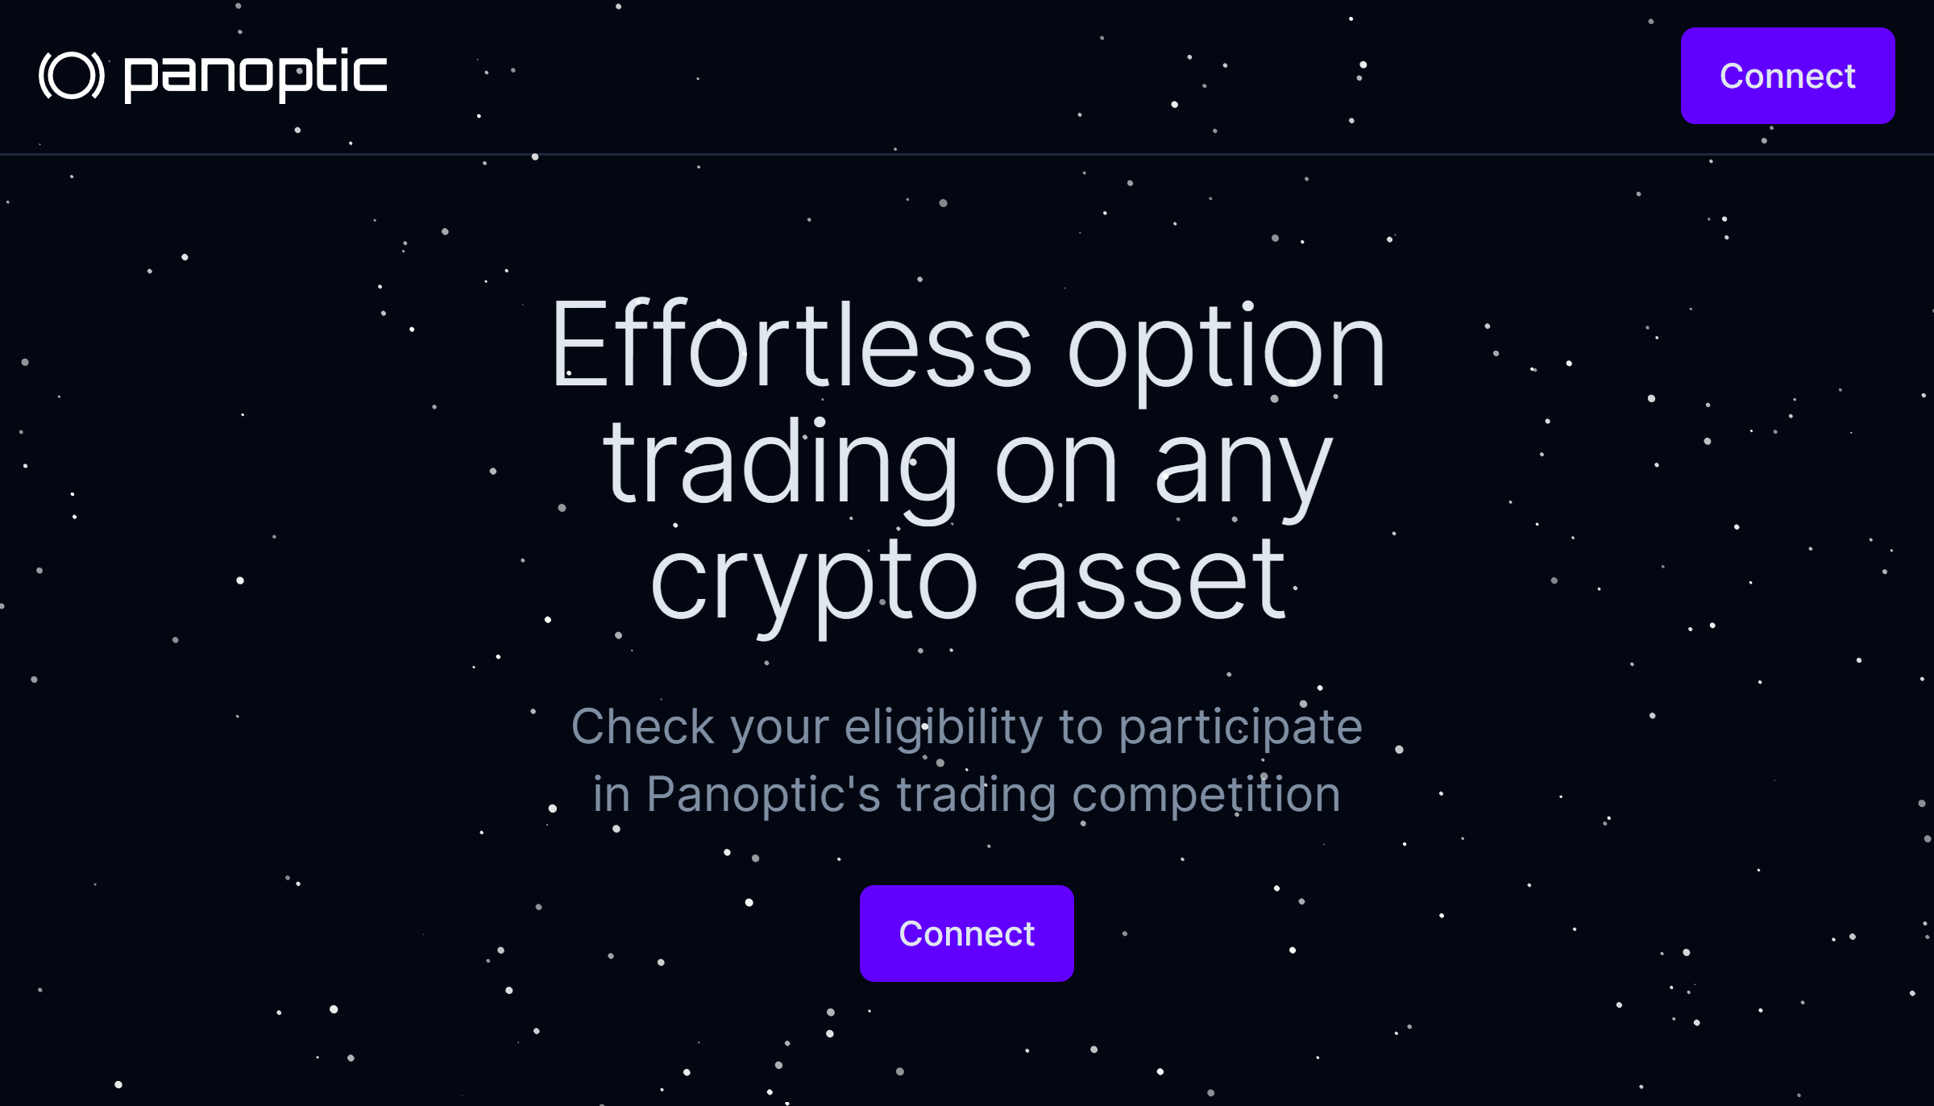Click the word 'participate' in the subtitle
Image resolution: width=1934 pixels, height=1106 pixels.
(1241, 729)
